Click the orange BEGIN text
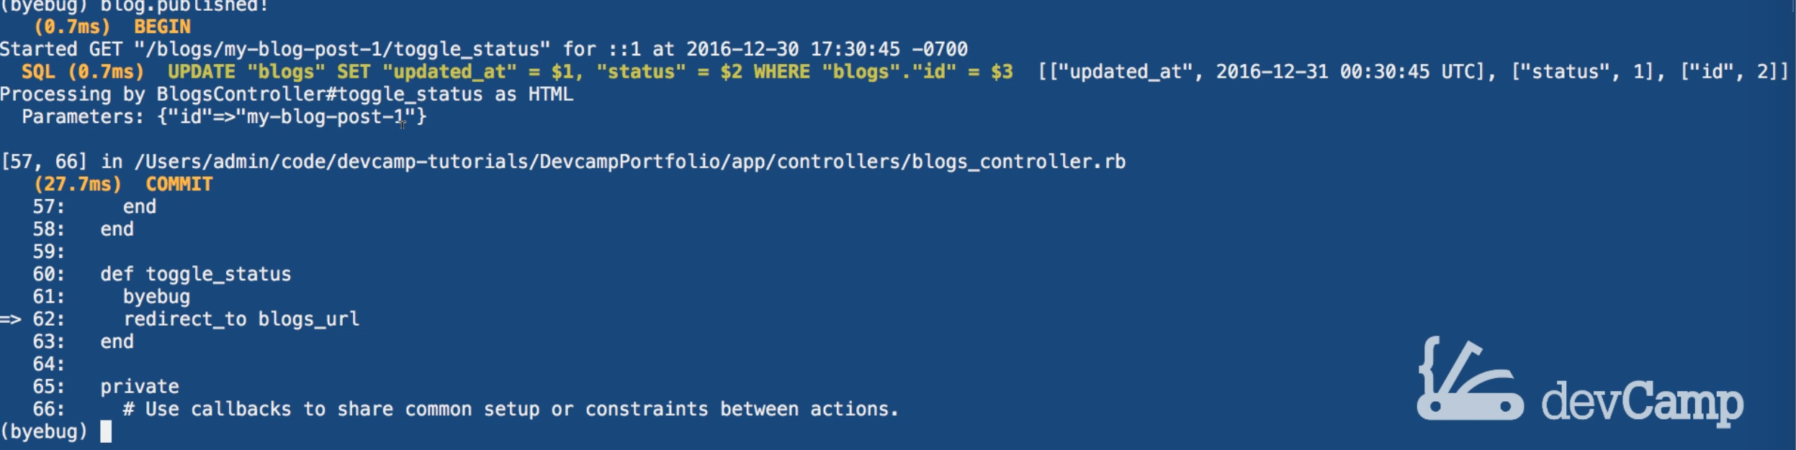The height and width of the screenshot is (450, 1796). 162,27
